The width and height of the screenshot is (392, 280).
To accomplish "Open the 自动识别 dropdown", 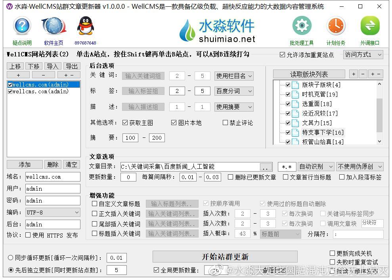I will pos(316,166).
